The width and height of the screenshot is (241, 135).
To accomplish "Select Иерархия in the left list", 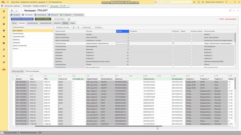I will [x=33, y=42].
